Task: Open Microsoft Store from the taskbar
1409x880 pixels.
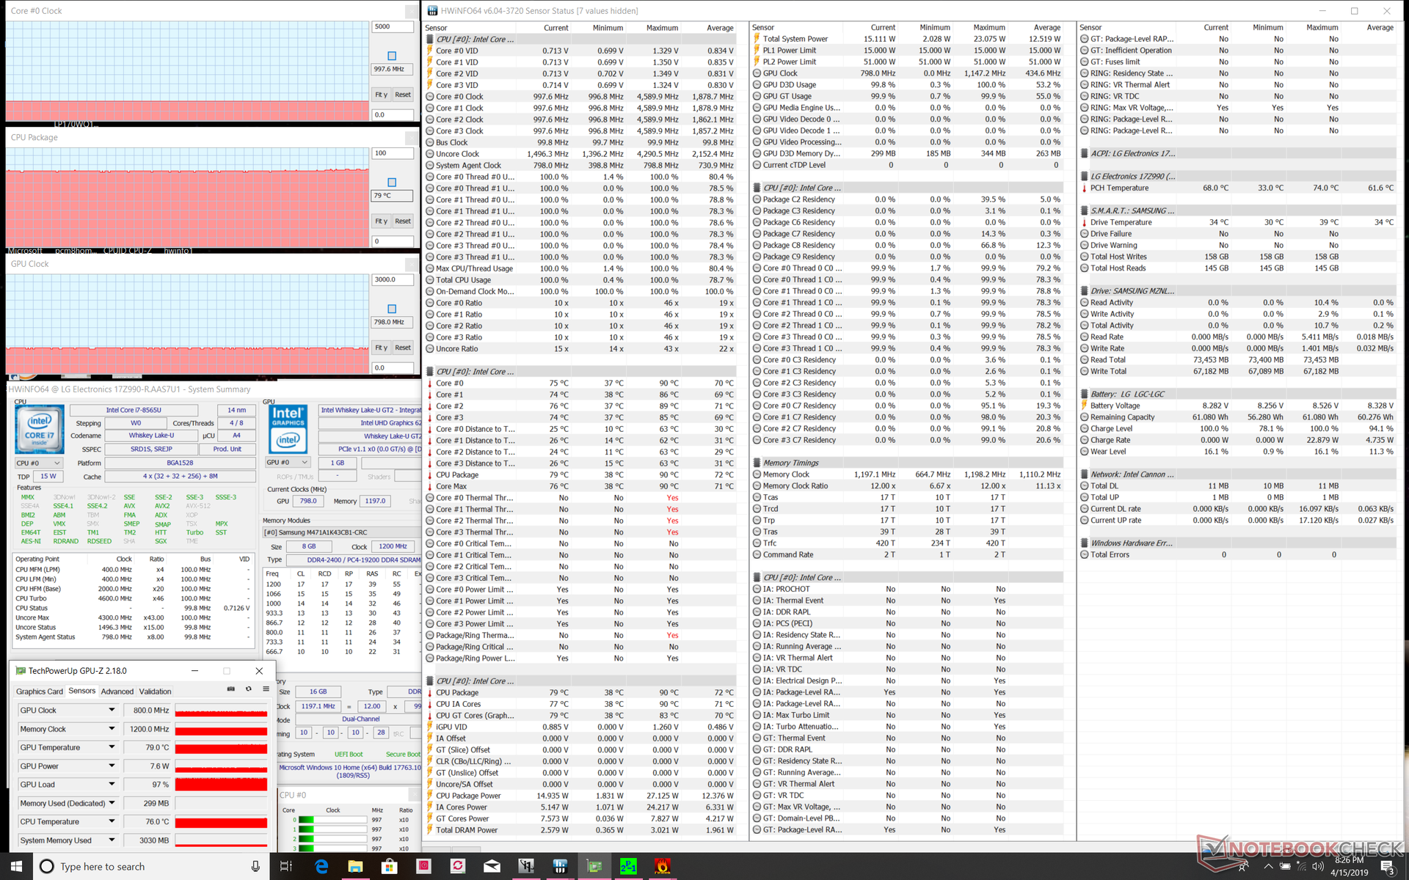Action: (389, 866)
